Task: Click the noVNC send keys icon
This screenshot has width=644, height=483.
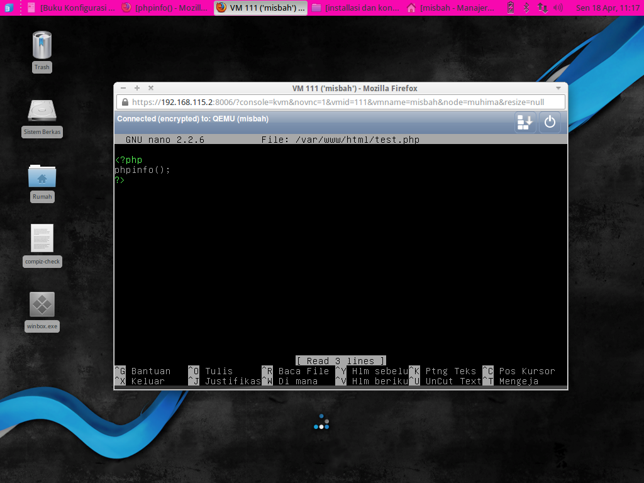Action: click(x=525, y=122)
